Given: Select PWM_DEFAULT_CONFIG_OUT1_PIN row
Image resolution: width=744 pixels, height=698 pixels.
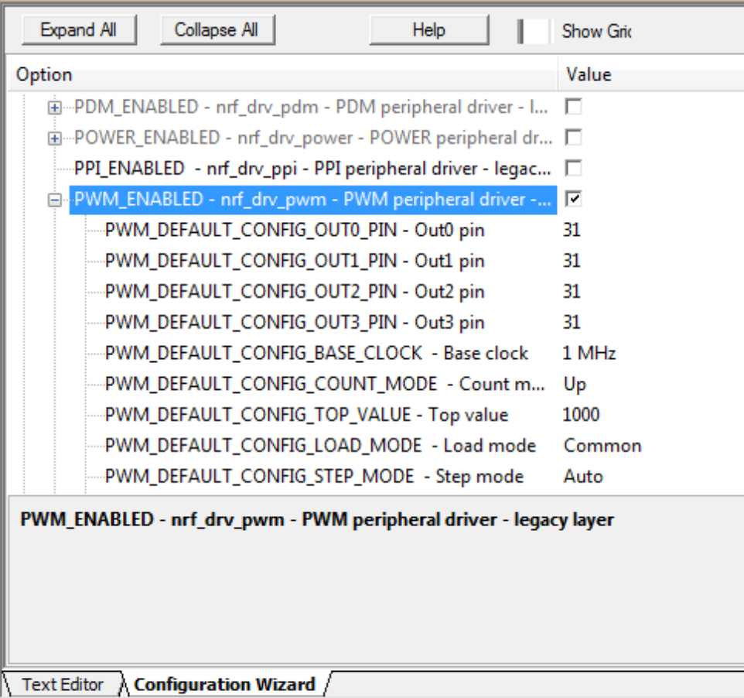Looking at the screenshot, I should 294,261.
